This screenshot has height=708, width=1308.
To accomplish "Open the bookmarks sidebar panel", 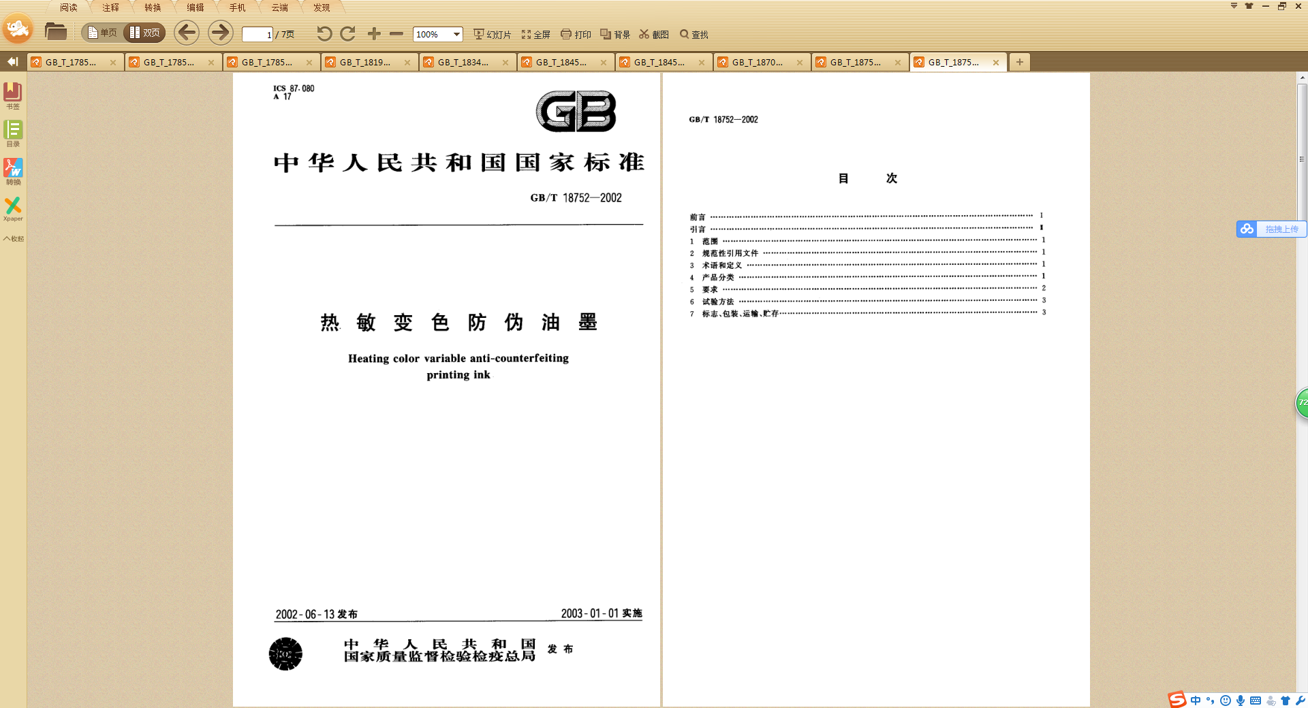I will [13, 95].
